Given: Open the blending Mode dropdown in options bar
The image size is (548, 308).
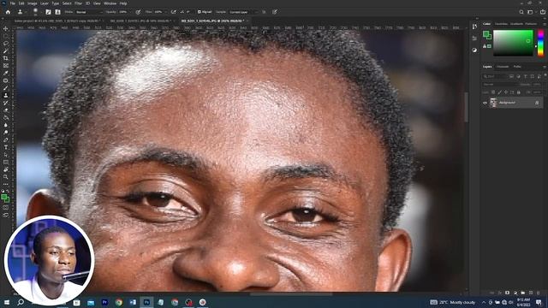Looking at the screenshot, I should [89, 12].
